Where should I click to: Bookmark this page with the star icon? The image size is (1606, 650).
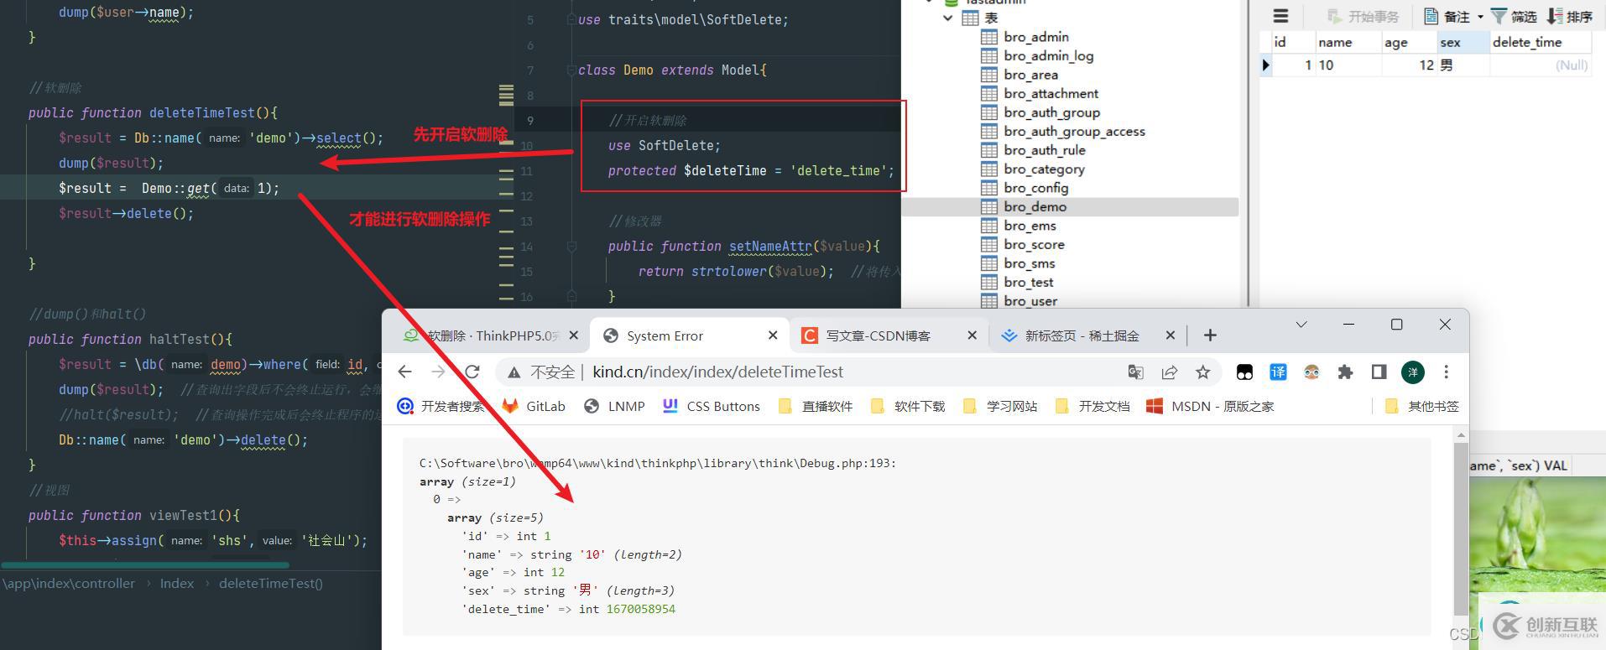click(x=1203, y=372)
